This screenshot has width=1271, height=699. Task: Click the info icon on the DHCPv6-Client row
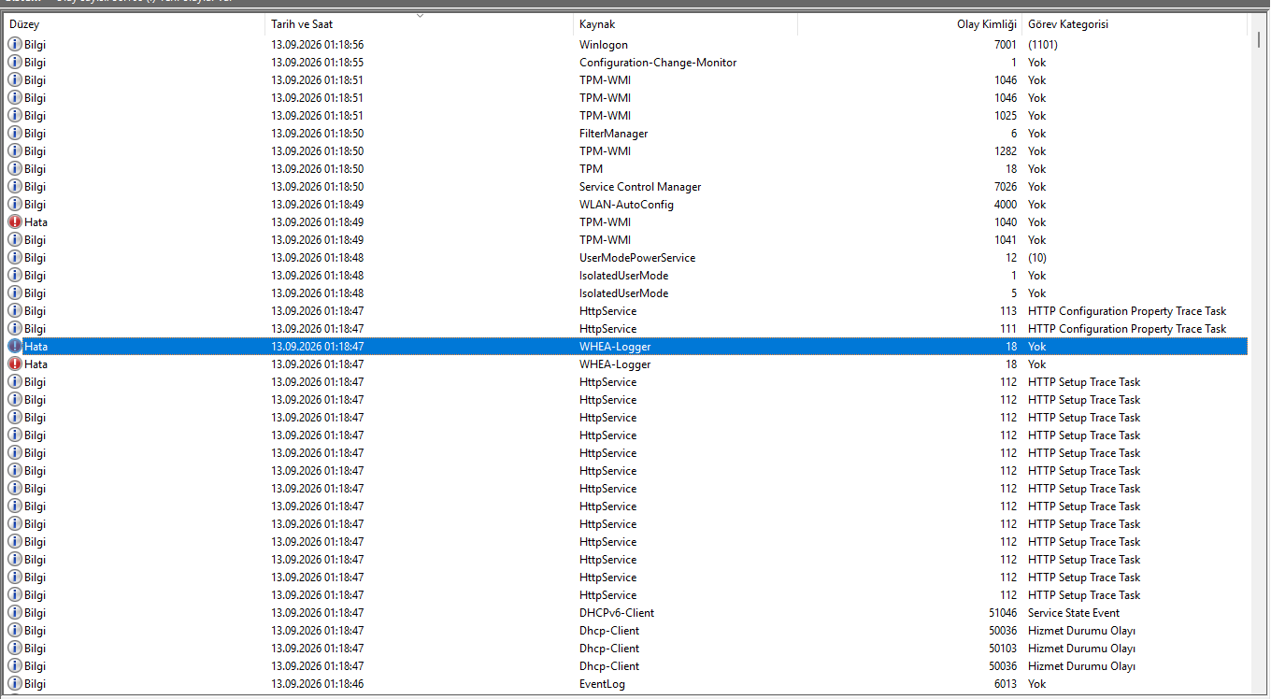pyautogui.click(x=15, y=613)
